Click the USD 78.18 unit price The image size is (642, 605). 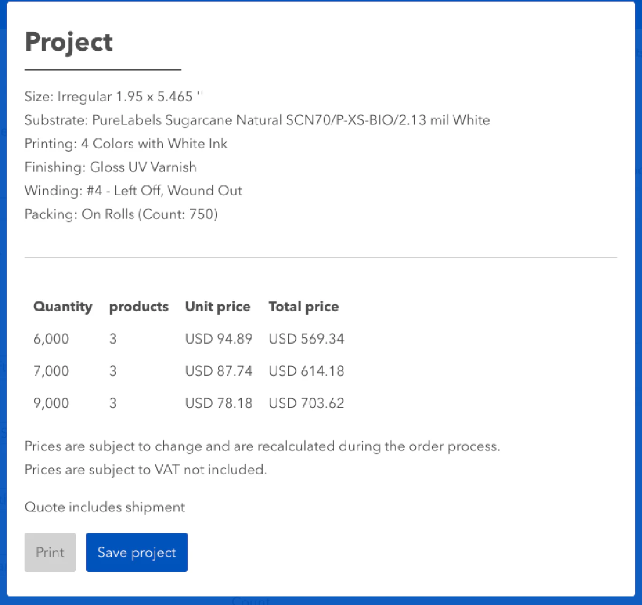[218, 403]
